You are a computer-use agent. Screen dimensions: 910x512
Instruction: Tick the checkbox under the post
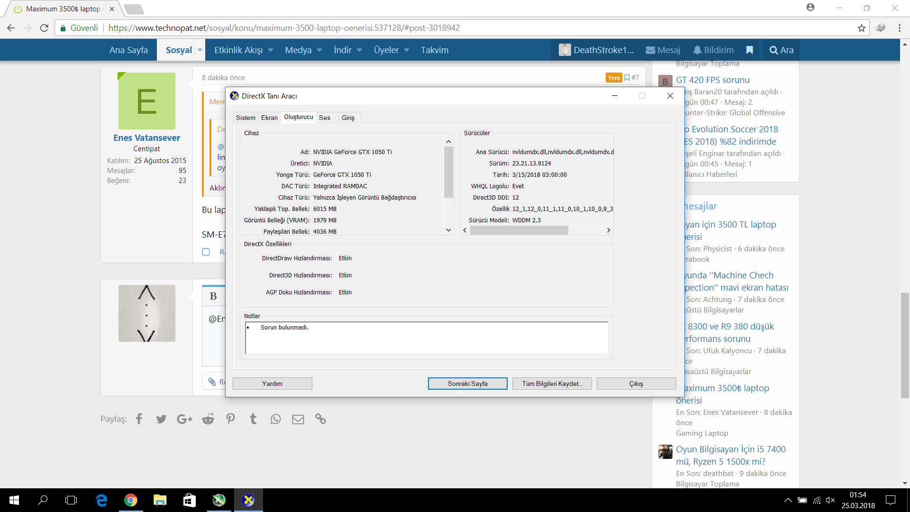click(206, 252)
